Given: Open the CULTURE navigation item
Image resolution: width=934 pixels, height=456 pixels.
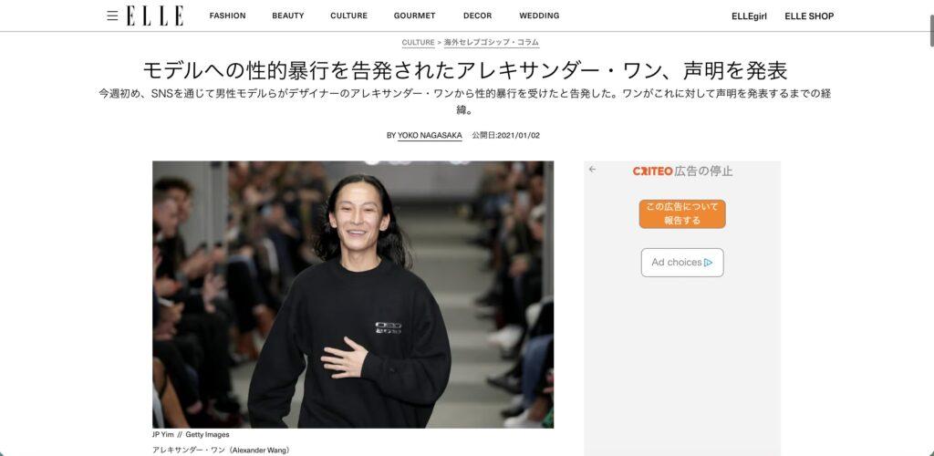Looking at the screenshot, I should (x=349, y=16).
